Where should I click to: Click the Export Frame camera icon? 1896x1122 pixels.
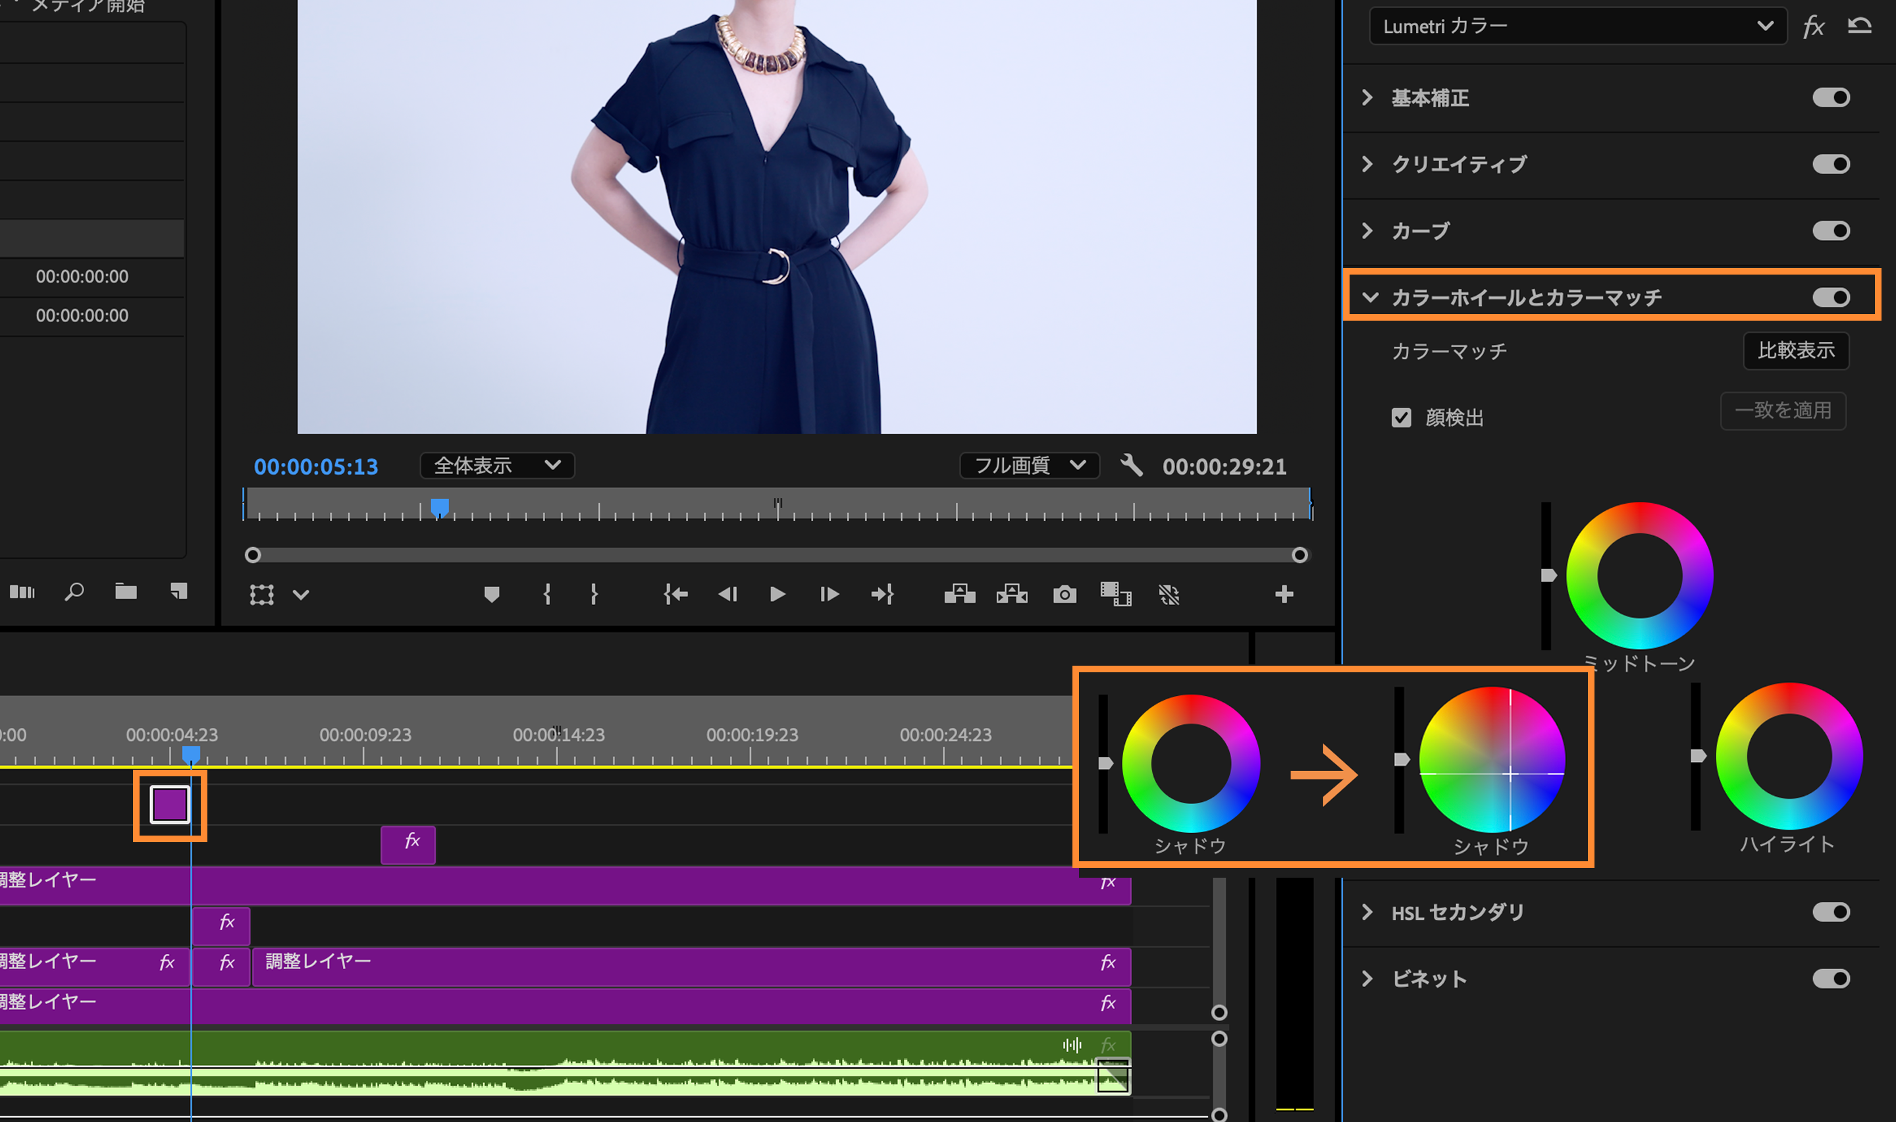click(1064, 595)
